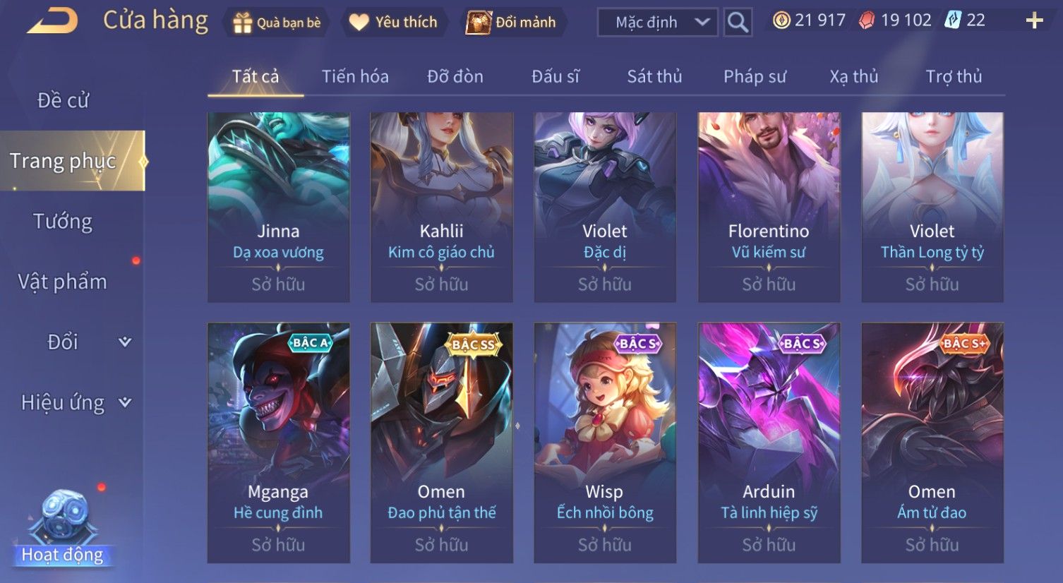Screen dimensions: 1063x583
Task: Select Đề cử in the sidebar
Action: point(63,100)
